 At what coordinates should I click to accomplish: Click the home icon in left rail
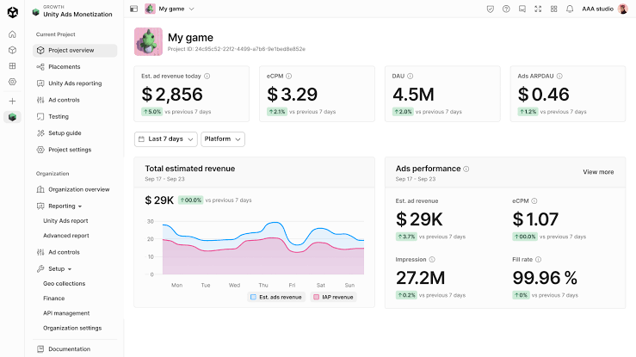click(13, 34)
